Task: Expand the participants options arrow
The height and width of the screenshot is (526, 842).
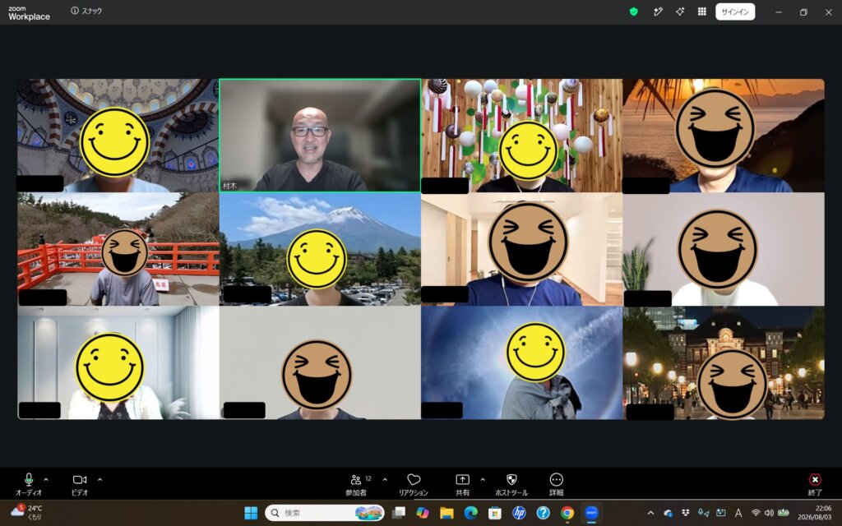Action: tap(385, 479)
